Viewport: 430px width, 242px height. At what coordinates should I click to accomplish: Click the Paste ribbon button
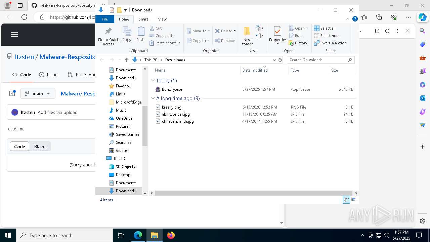[x=141, y=34]
